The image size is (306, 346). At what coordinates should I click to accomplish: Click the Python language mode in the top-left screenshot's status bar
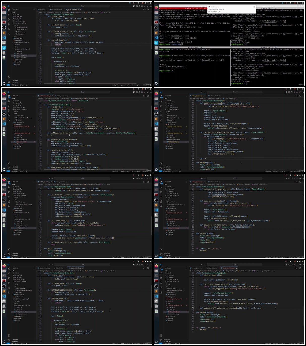(138, 85)
